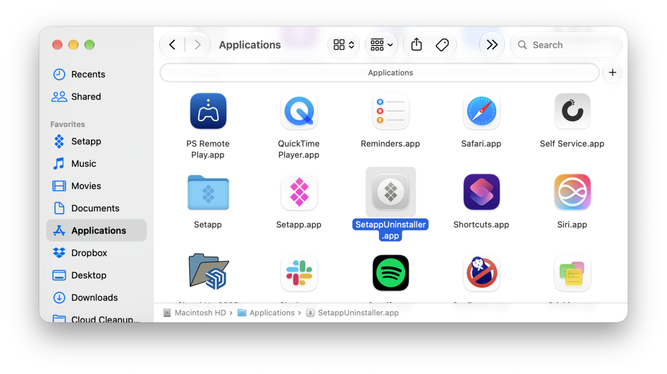Viewport: 667px width, 374px height.
Task: Click the QuickTime Player.app name label
Action: click(x=299, y=149)
